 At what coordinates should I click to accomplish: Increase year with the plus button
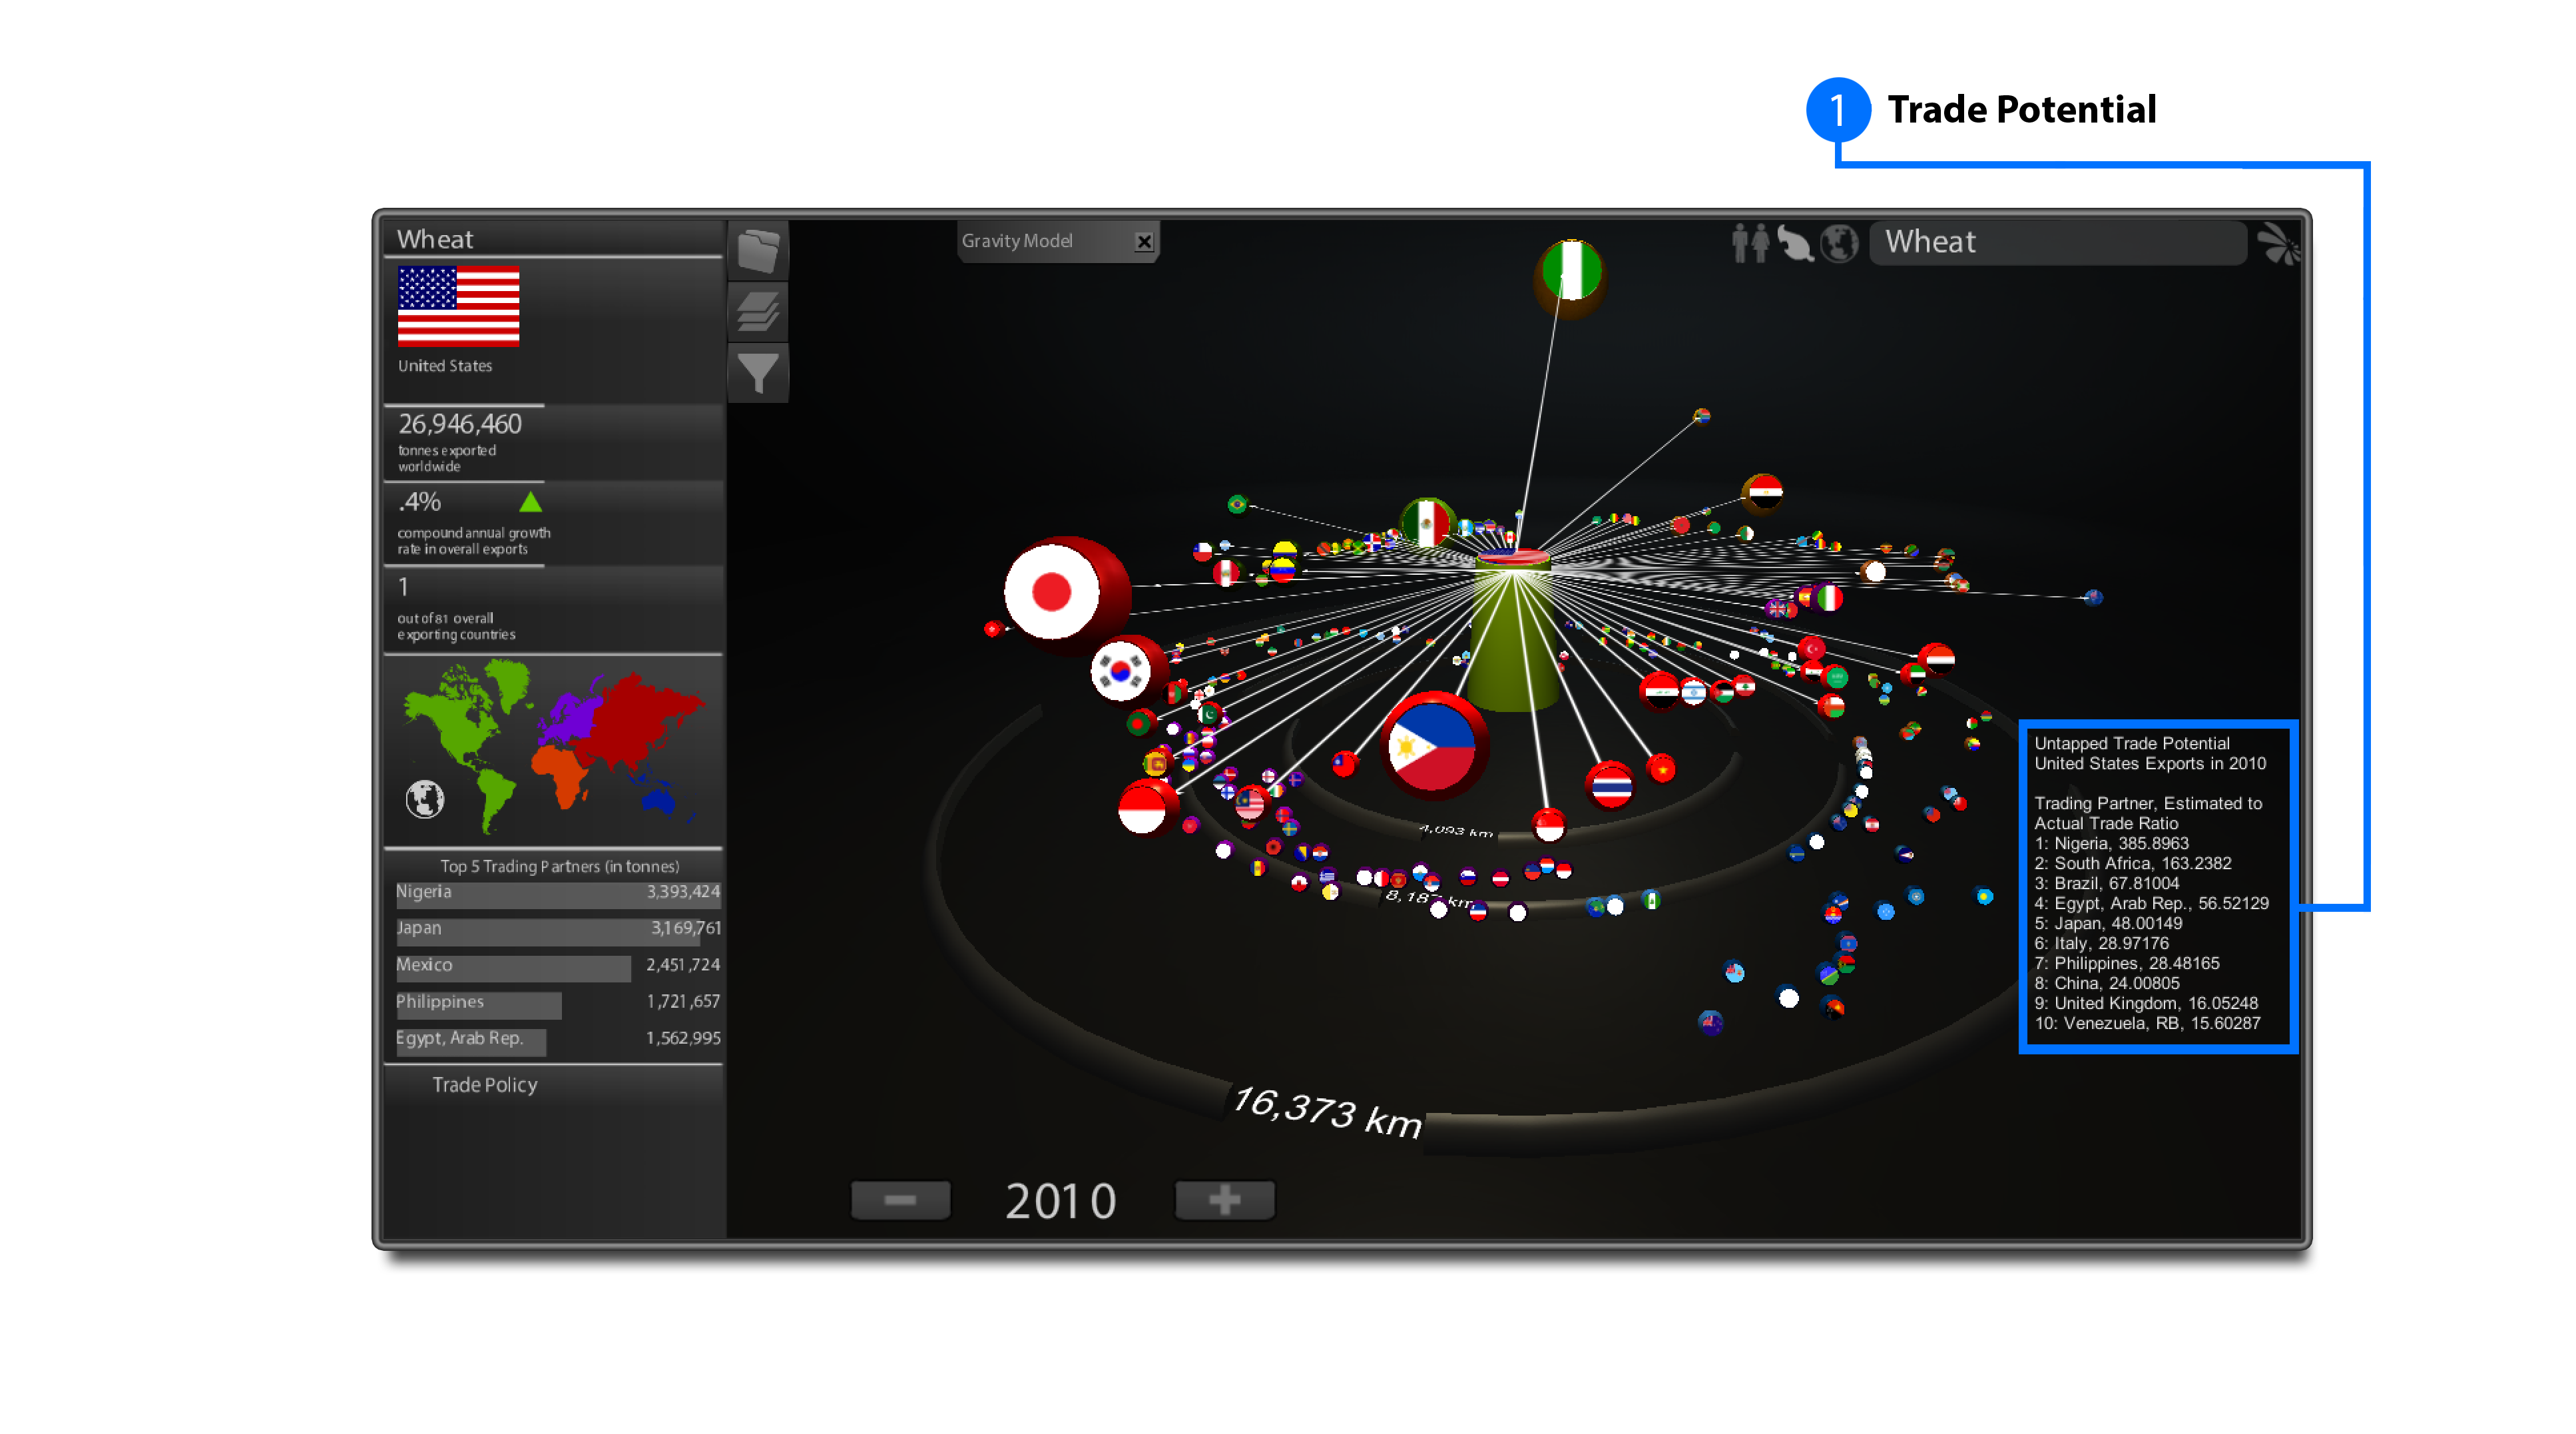(1224, 1199)
